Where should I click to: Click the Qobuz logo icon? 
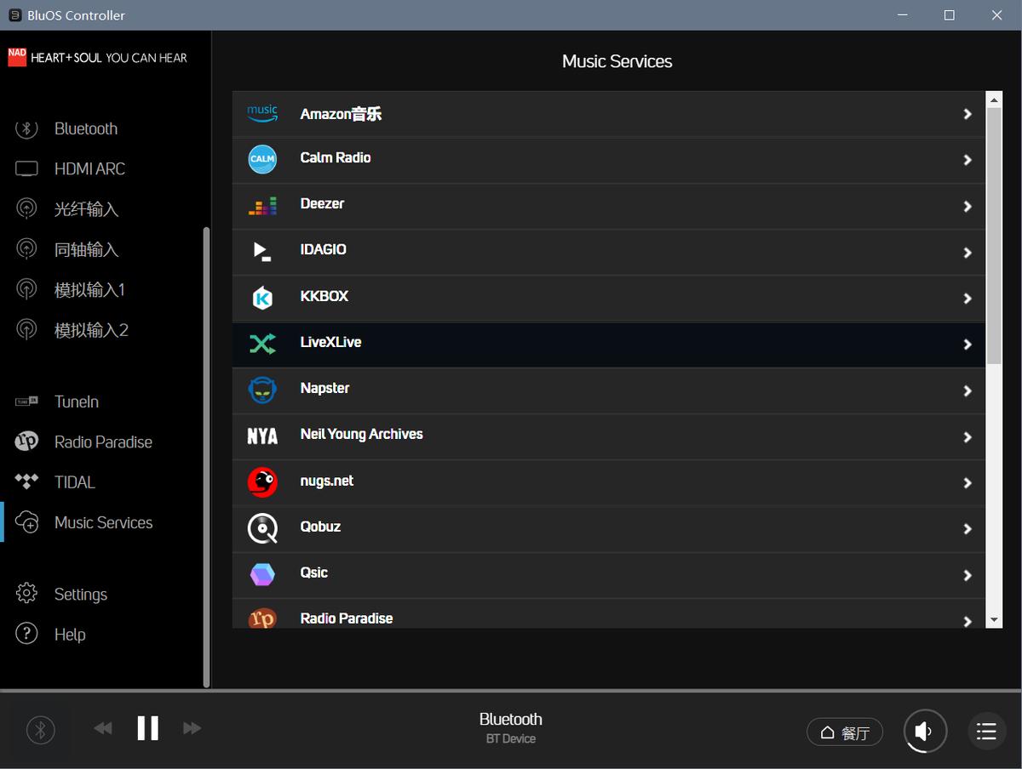point(262,528)
